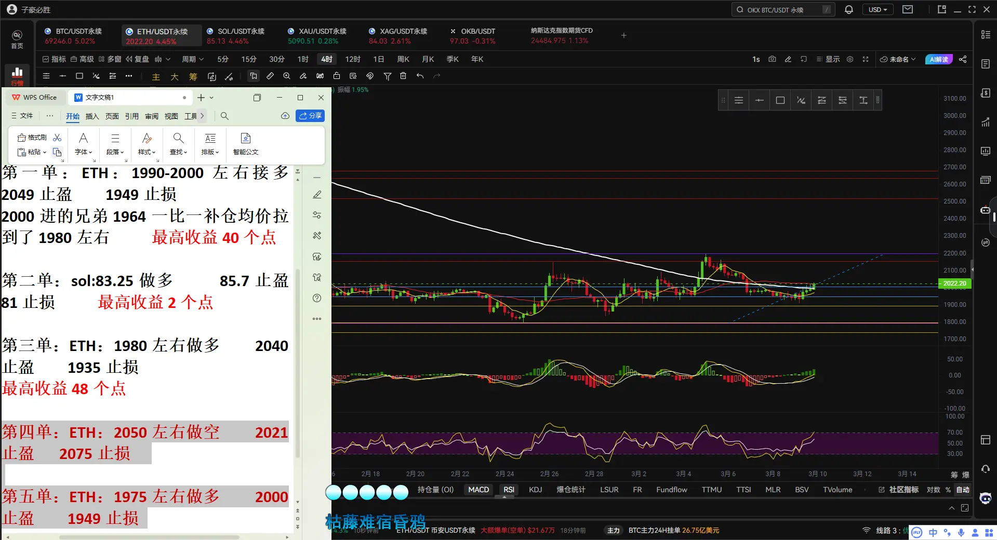Click the notification bell icon in title bar

click(849, 9)
